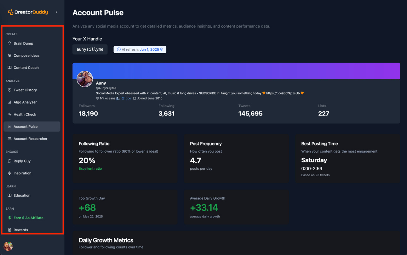Click the "Your X Handle" label

coord(87,39)
